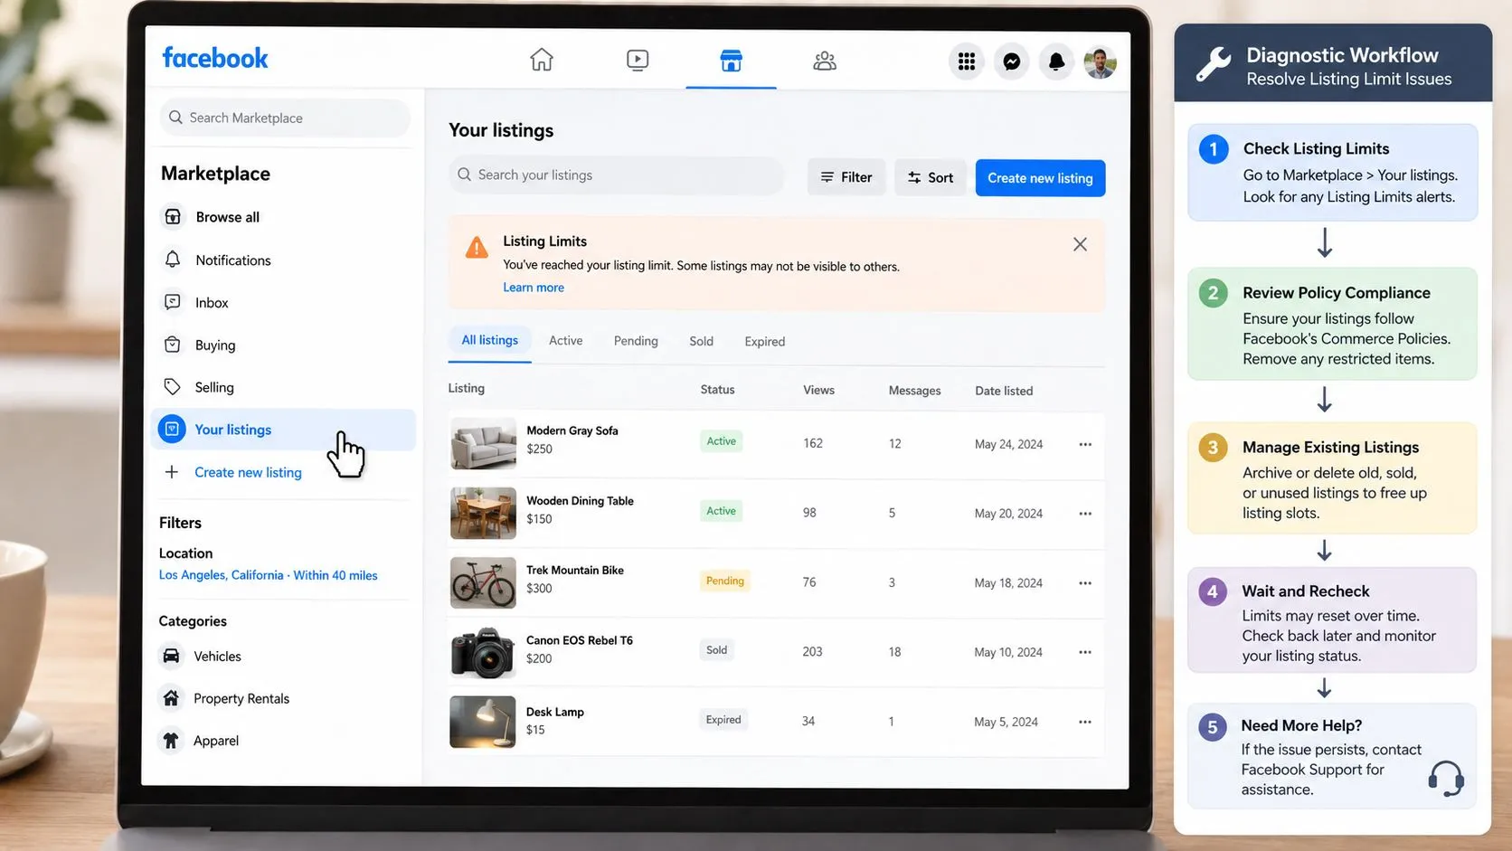The image size is (1512, 851).
Task: Click the Search Marketplace field
Action: tap(285, 118)
